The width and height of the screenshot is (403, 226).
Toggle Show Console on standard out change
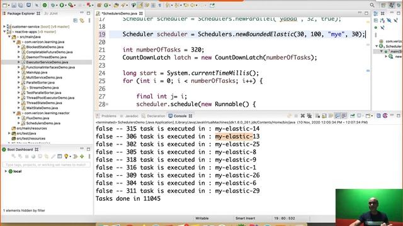pyautogui.click(x=338, y=116)
